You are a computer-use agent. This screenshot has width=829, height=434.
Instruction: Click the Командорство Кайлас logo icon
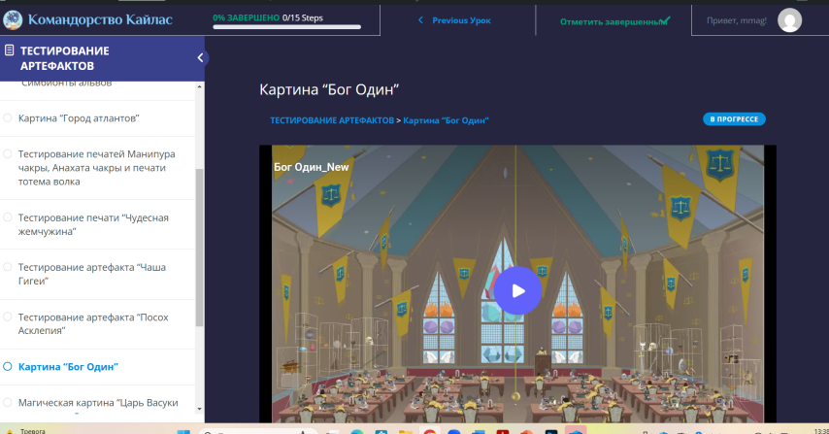coord(13,18)
